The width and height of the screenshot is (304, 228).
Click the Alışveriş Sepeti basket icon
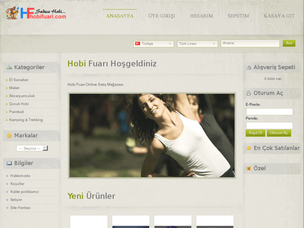click(x=249, y=67)
